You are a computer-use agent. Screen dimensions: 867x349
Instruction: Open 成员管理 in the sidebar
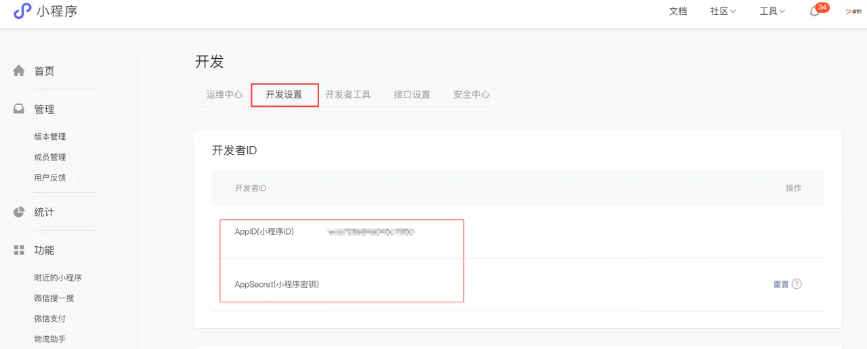coord(50,157)
